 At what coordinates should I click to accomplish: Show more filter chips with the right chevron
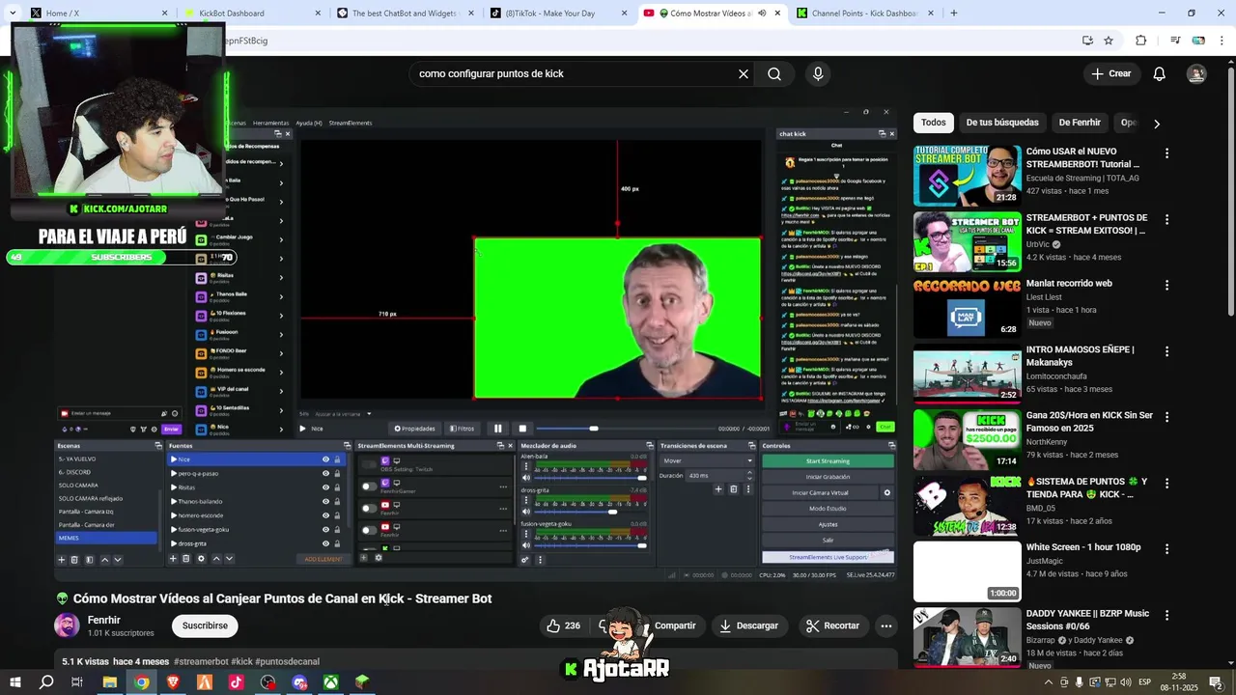coord(1157,124)
